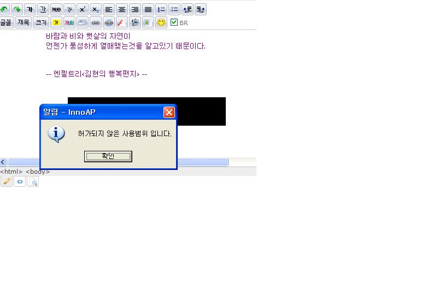
Task: Toggle bold text formatting
Action: click(x=30, y=9)
